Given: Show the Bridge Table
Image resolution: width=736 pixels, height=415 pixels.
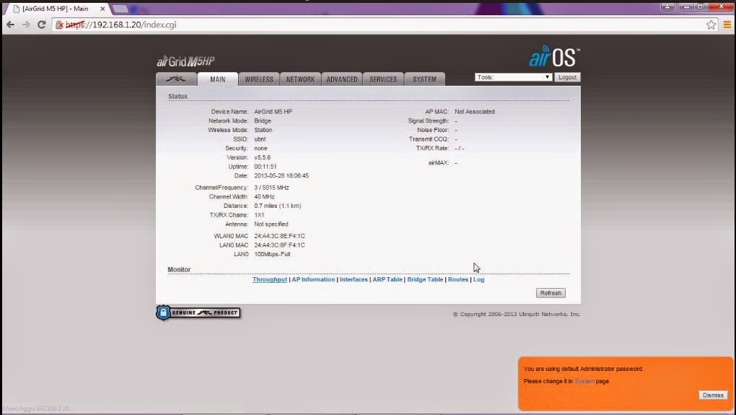Looking at the screenshot, I should click(x=425, y=279).
